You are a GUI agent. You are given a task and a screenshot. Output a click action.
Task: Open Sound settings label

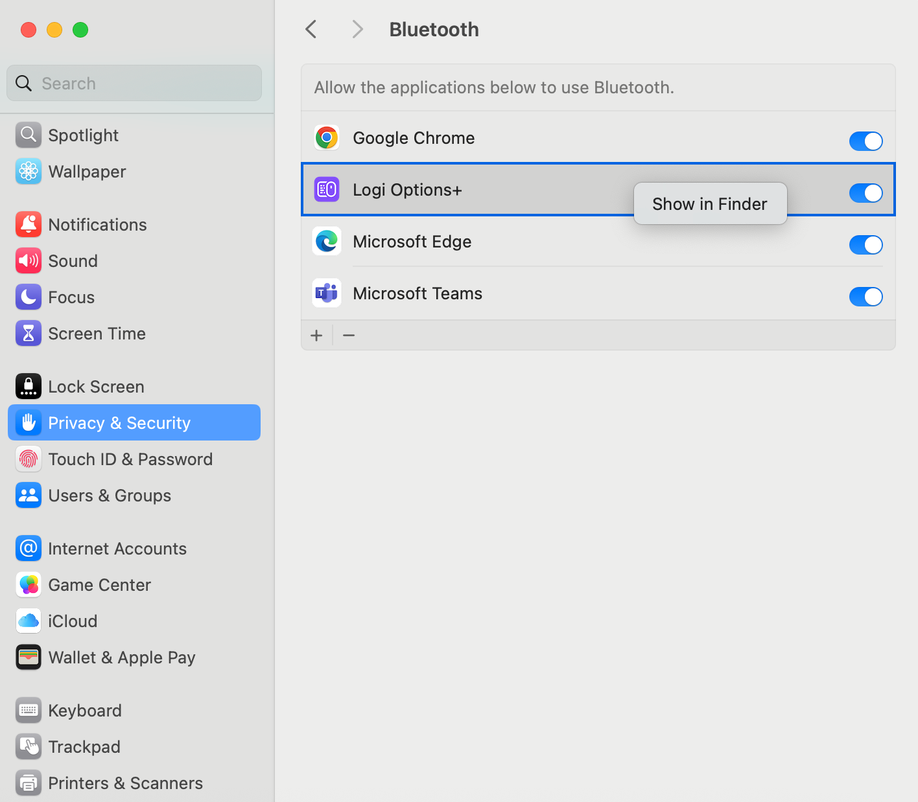(x=73, y=261)
